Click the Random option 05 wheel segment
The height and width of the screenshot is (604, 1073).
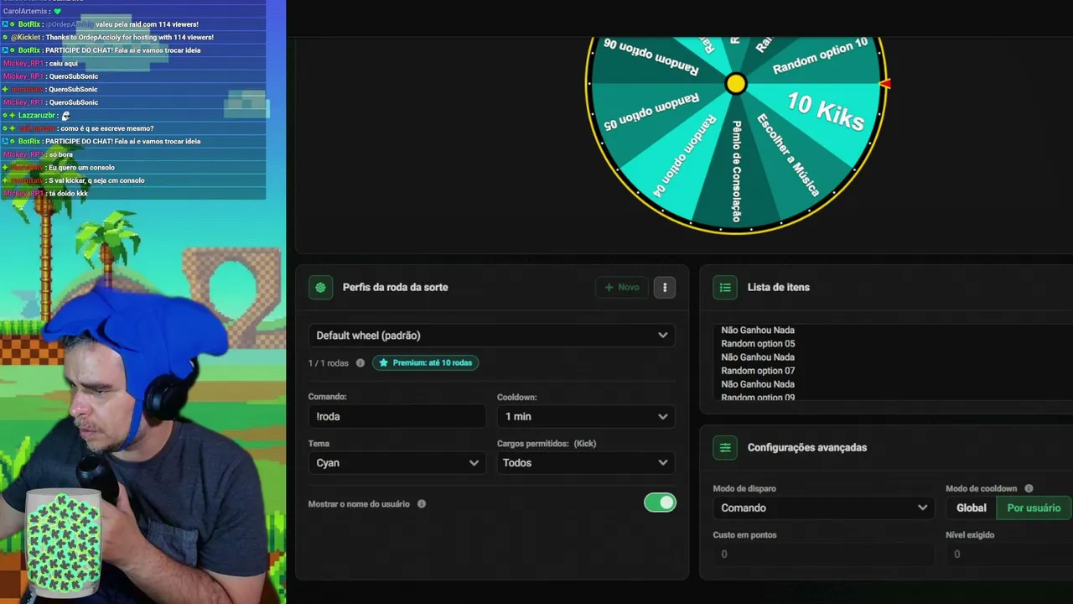(x=651, y=111)
